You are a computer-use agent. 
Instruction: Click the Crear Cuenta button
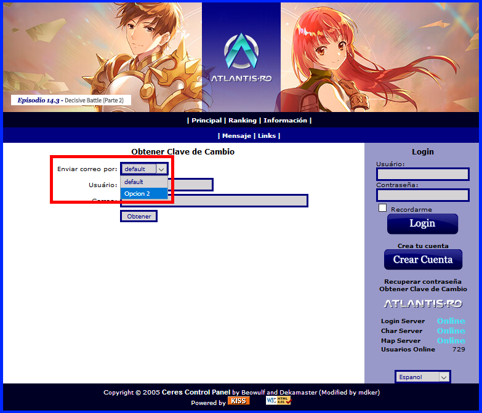click(x=423, y=260)
